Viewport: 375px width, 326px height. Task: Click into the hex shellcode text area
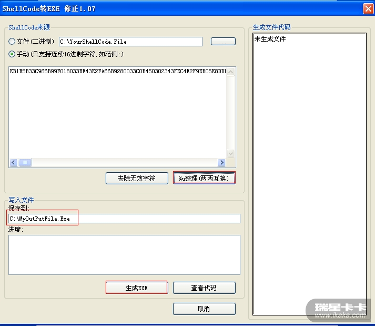pos(117,112)
